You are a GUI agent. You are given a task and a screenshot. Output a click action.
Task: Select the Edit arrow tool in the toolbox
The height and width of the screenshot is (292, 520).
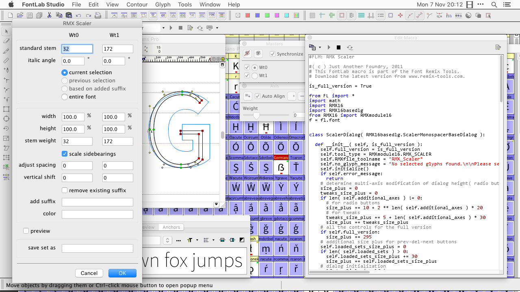(6, 31)
